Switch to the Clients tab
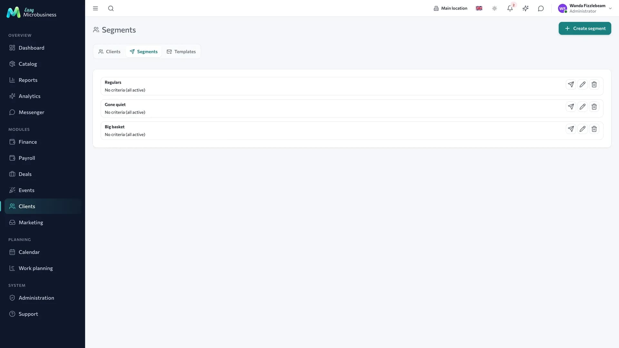The image size is (619, 348). (110, 52)
